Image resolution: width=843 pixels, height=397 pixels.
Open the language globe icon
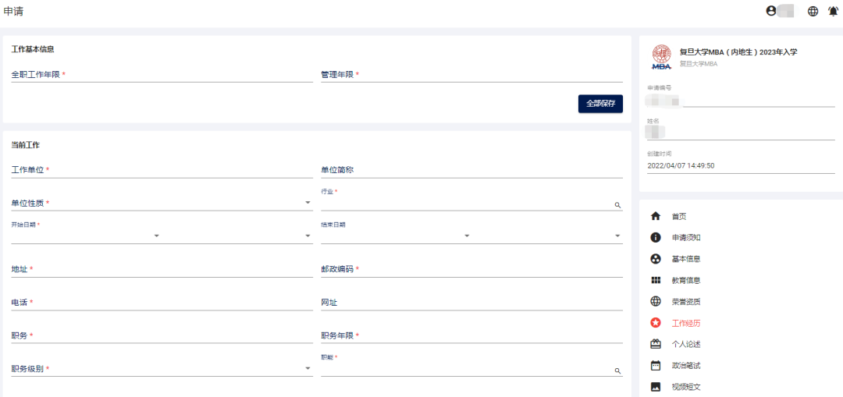pyautogui.click(x=813, y=11)
